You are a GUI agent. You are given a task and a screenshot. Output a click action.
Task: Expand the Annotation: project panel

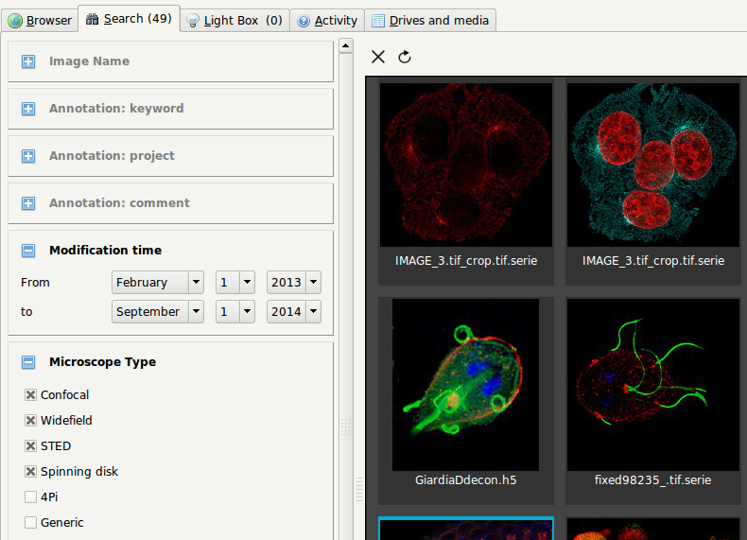tap(28, 156)
